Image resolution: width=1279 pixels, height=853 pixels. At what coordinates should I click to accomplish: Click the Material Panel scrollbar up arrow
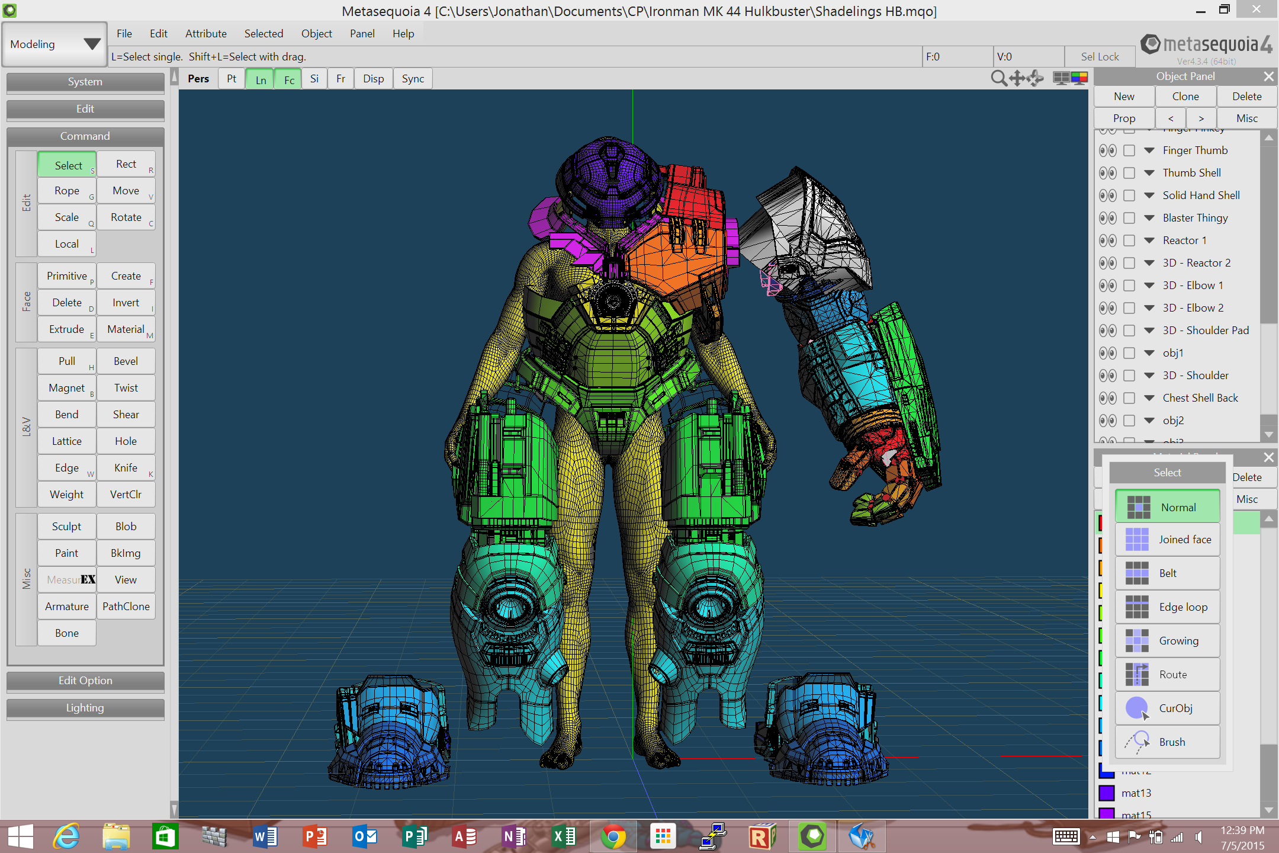tap(1268, 520)
